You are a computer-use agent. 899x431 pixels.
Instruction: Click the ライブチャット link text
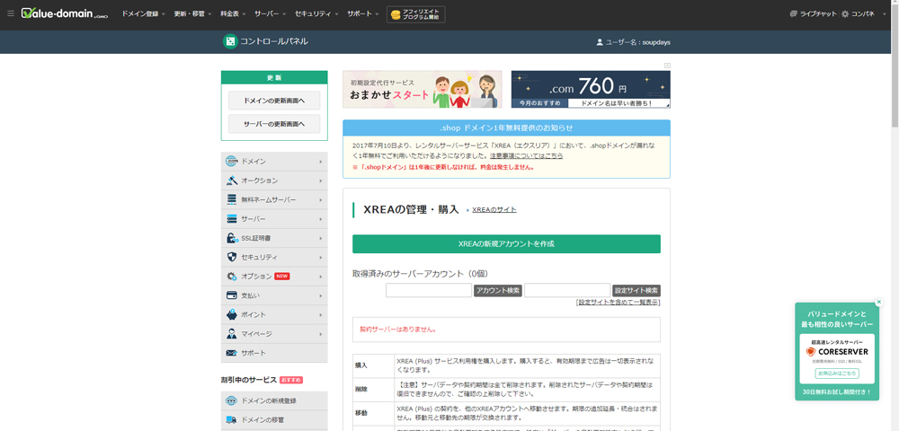(818, 13)
